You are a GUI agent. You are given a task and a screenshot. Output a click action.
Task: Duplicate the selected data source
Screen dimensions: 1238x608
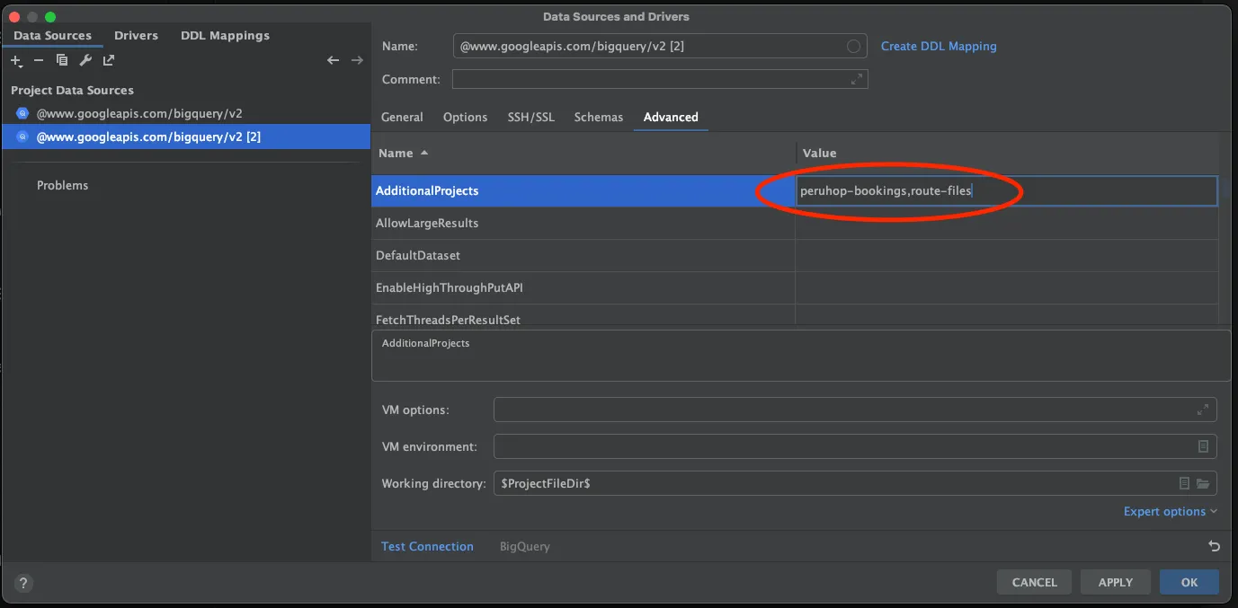(62, 60)
